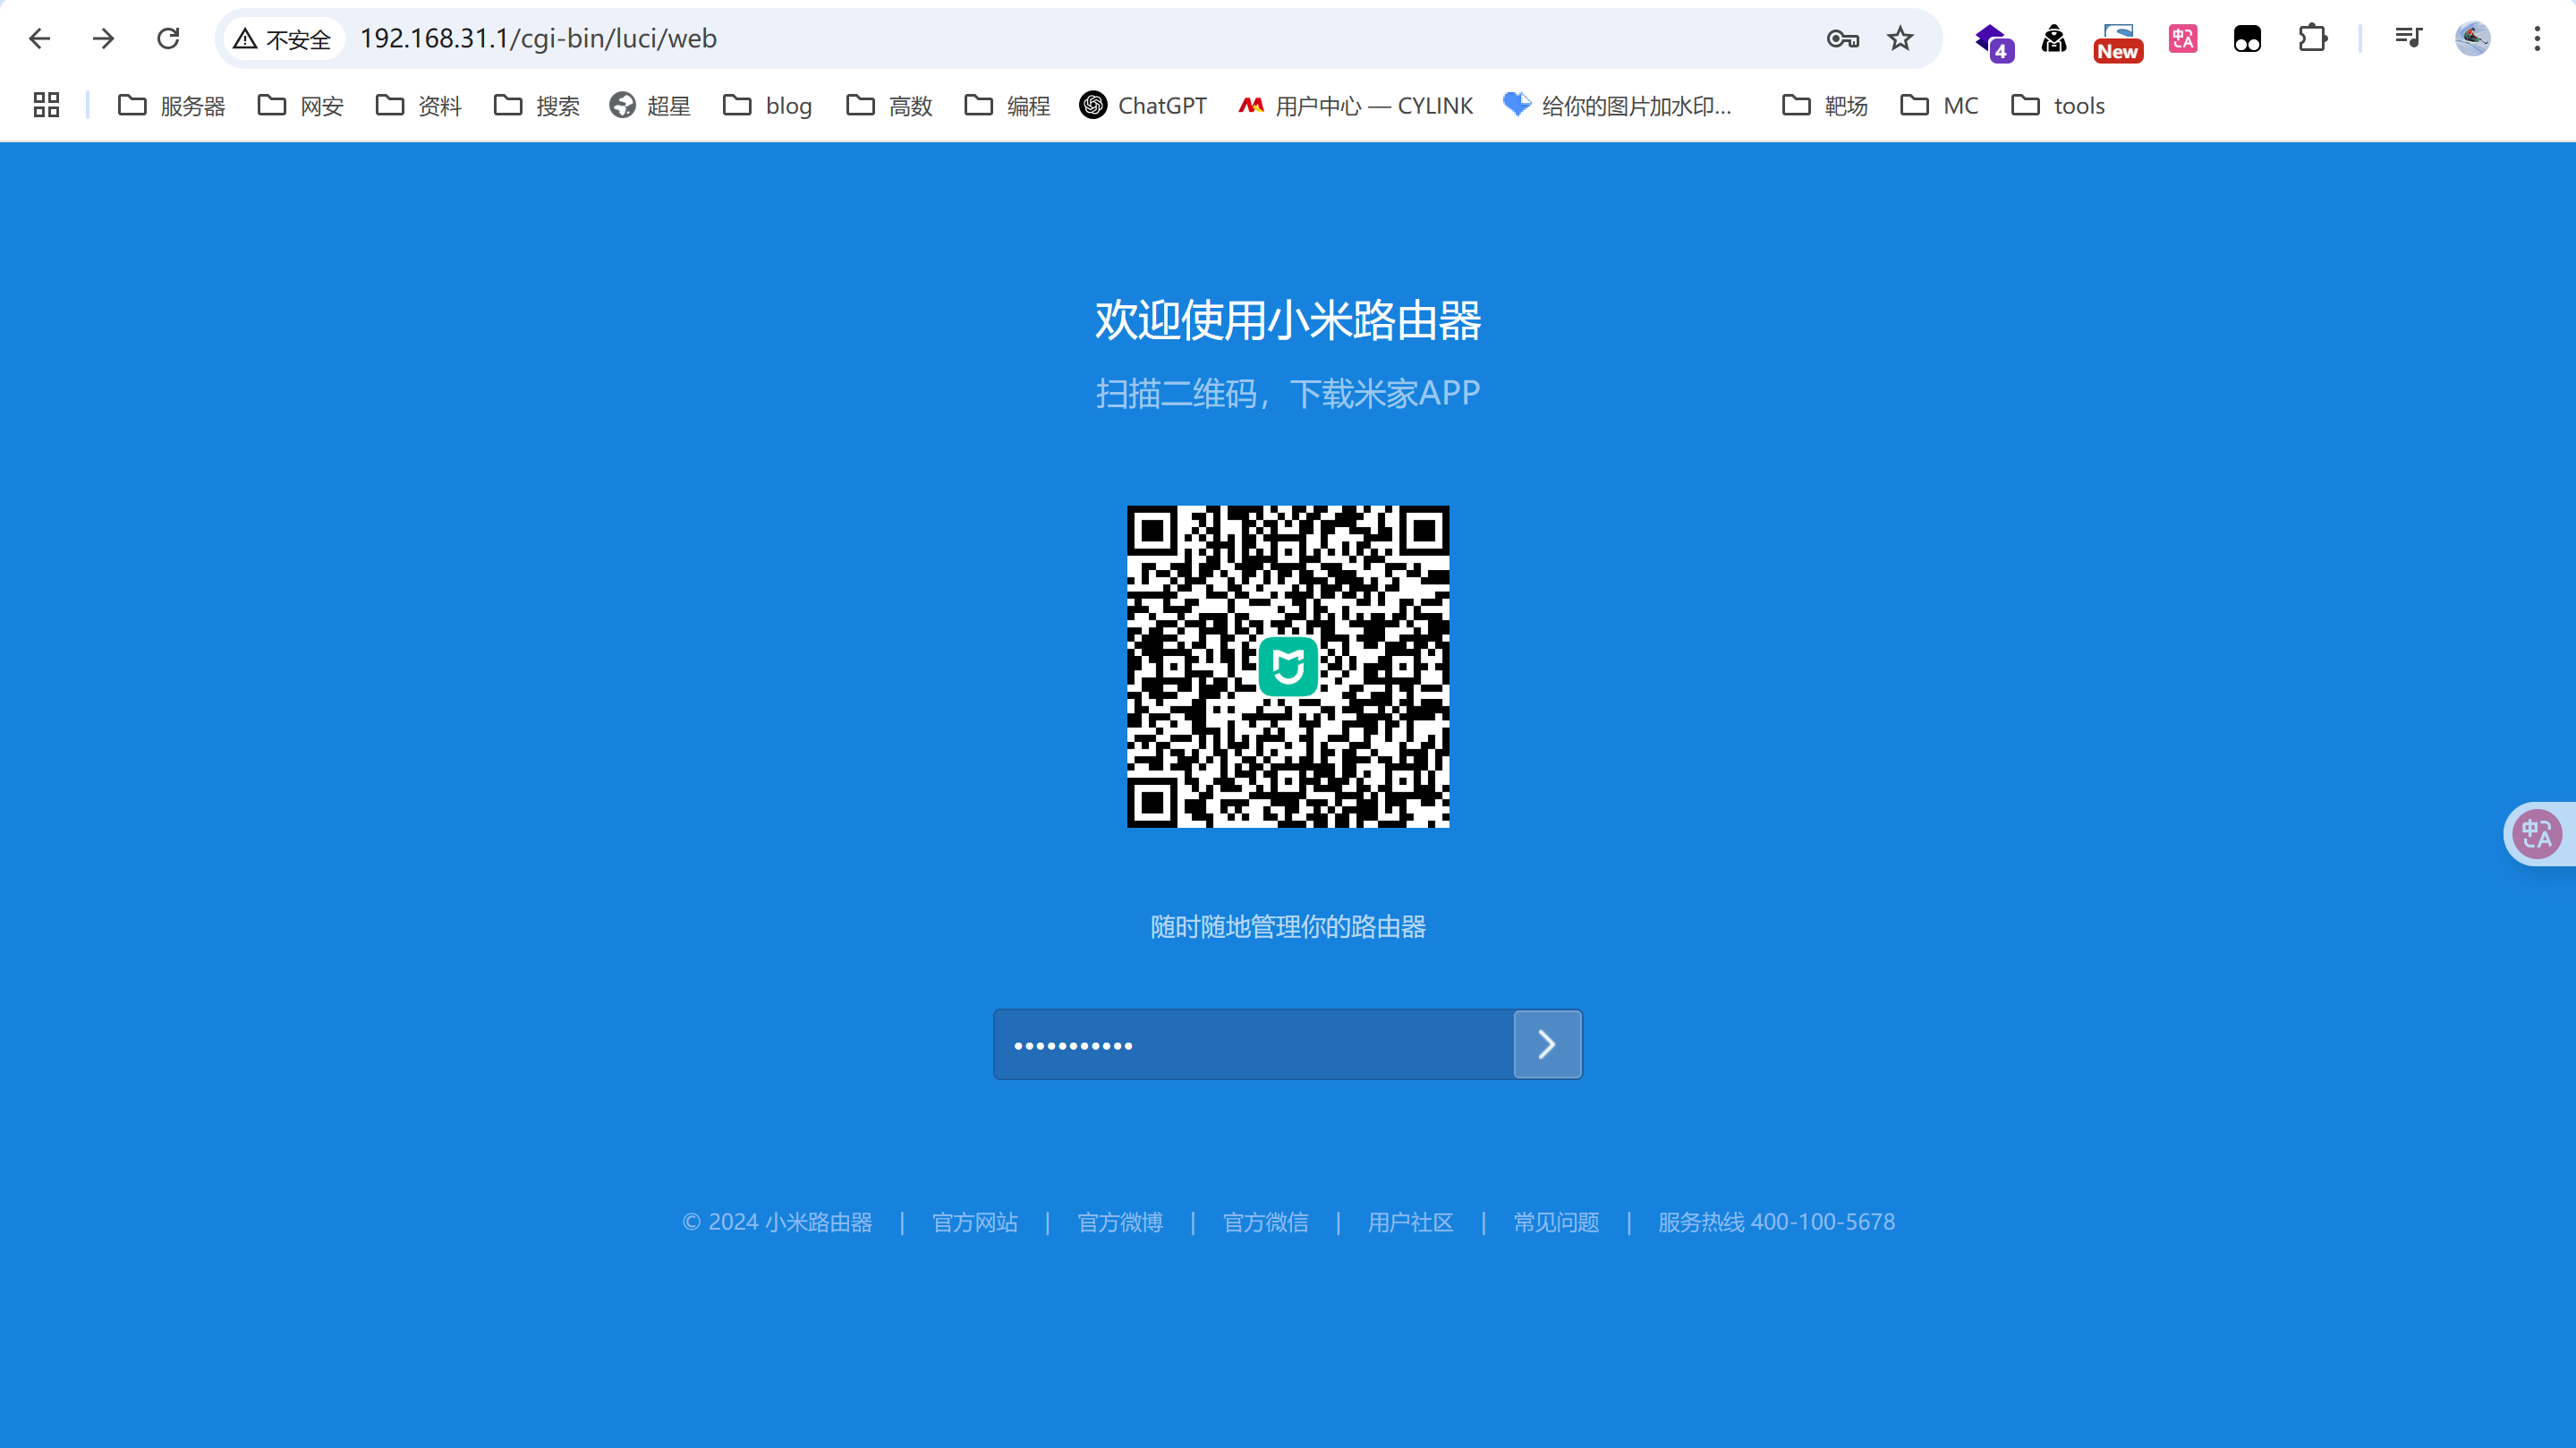Open saved passwords key icon in address bar

click(x=1843, y=38)
